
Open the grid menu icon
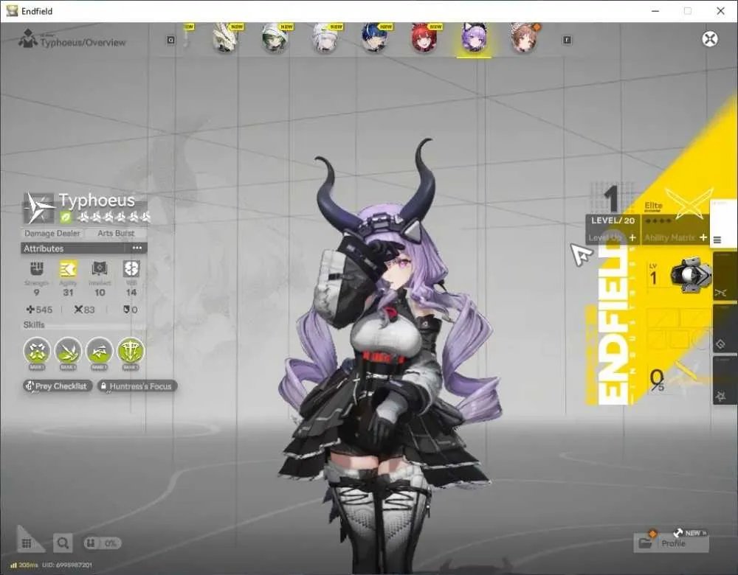(x=27, y=543)
